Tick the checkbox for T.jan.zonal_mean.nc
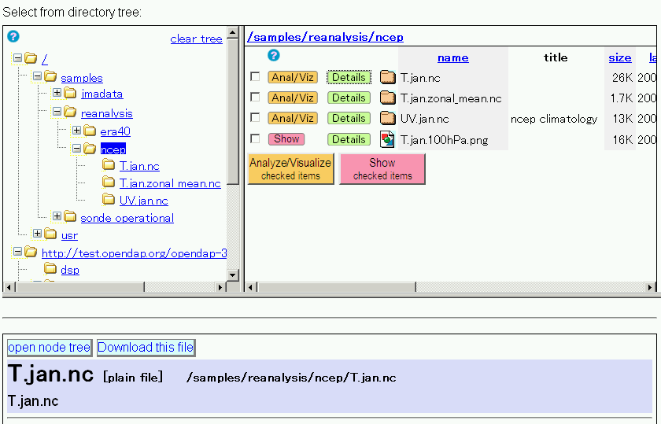This screenshot has height=424, width=661. pyautogui.click(x=255, y=98)
